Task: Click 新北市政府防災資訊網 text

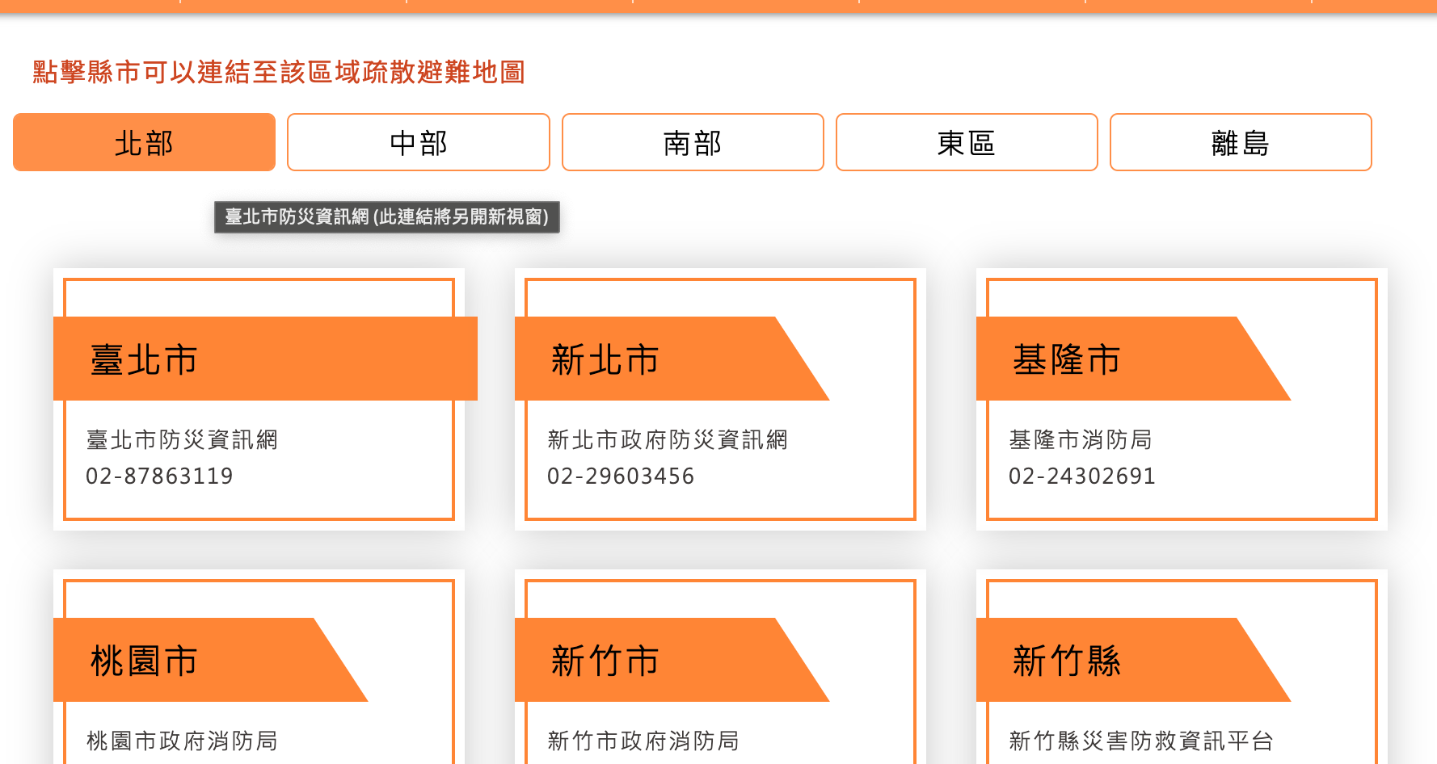Action: click(x=668, y=439)
